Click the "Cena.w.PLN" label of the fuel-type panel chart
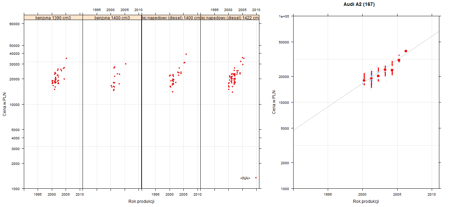The height and width of the screenshot is (207, 449). tap(4, 104)
